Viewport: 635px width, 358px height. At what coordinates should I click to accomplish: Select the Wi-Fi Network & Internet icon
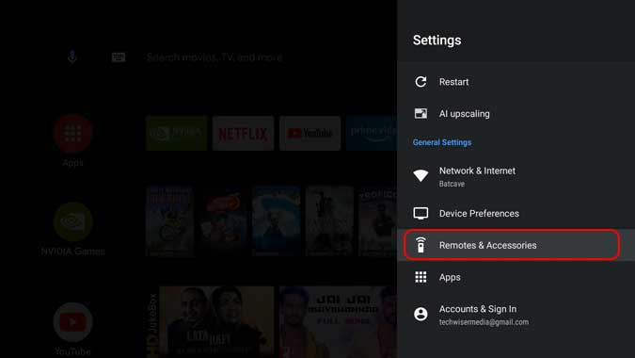tap(421, 175)
